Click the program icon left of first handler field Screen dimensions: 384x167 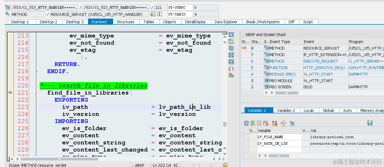(8, 7)
